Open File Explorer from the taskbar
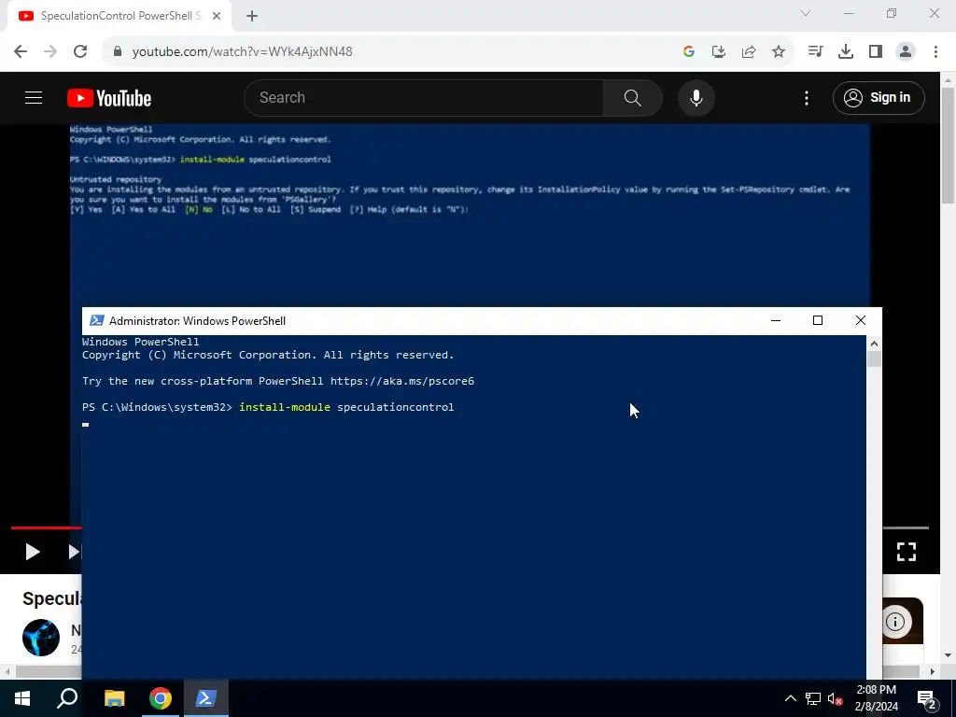Screen dimensions: 956x717 click(114, 698)
